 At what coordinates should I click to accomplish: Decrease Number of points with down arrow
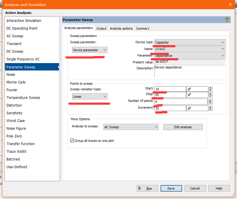pyautogui.click(x=210, y=103)
